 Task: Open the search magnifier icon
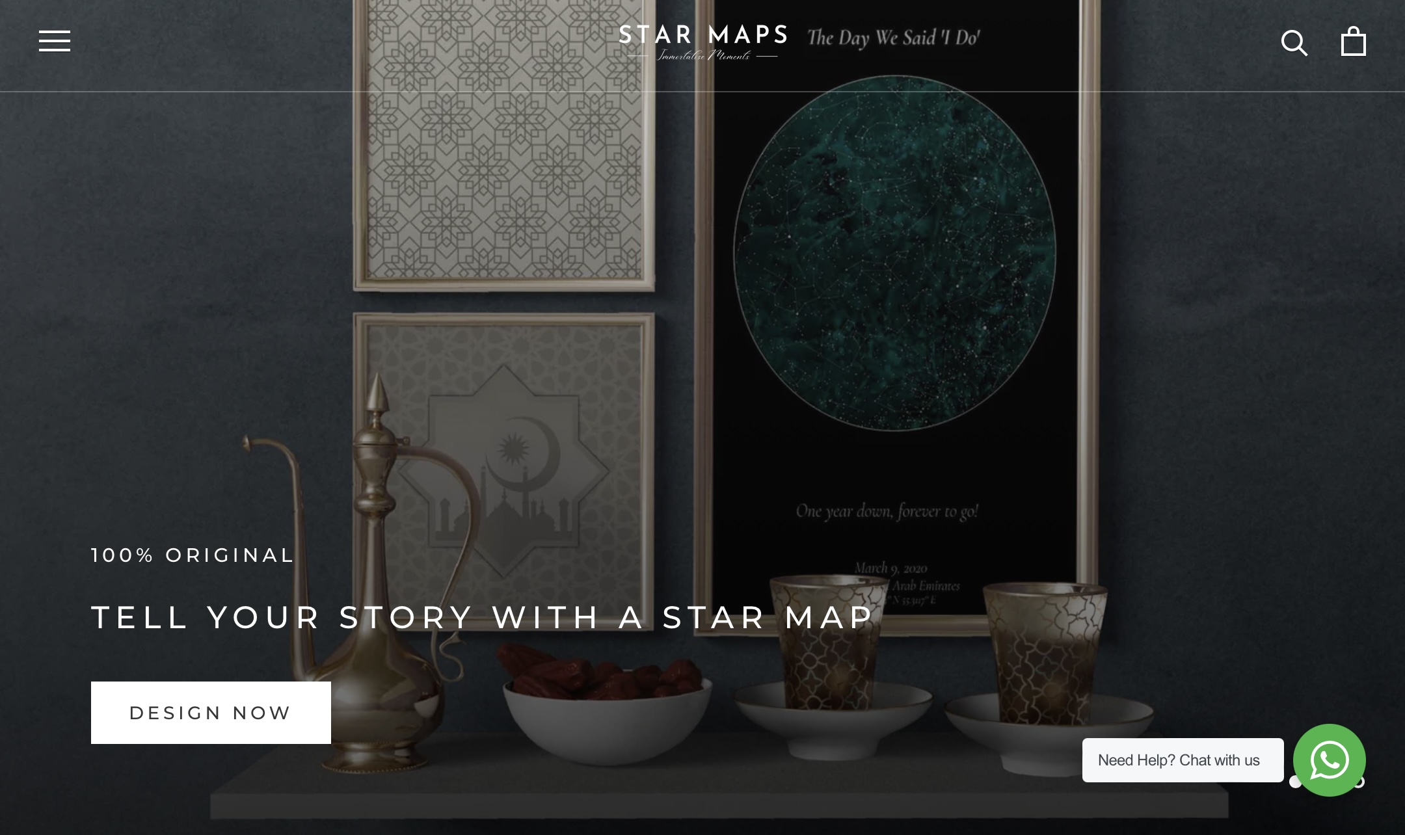(x=1294, y=43)
